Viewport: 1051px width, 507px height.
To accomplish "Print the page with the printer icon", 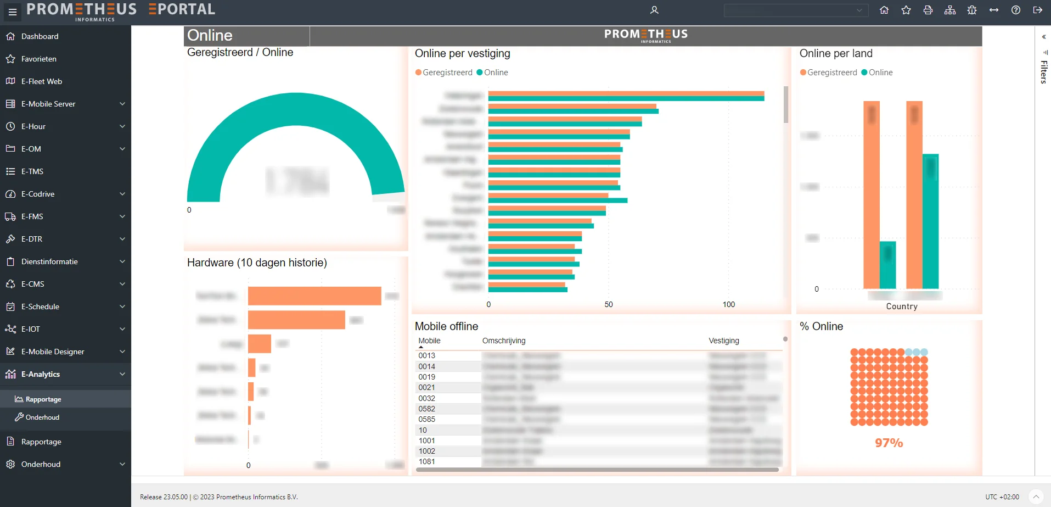I will tap(928, 10).
